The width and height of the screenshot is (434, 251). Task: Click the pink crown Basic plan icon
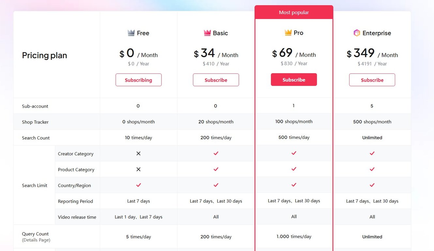tap(207, 33)
